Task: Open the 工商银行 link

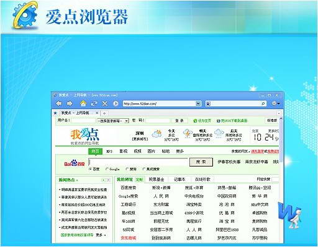Action: (x=129, y=204)
